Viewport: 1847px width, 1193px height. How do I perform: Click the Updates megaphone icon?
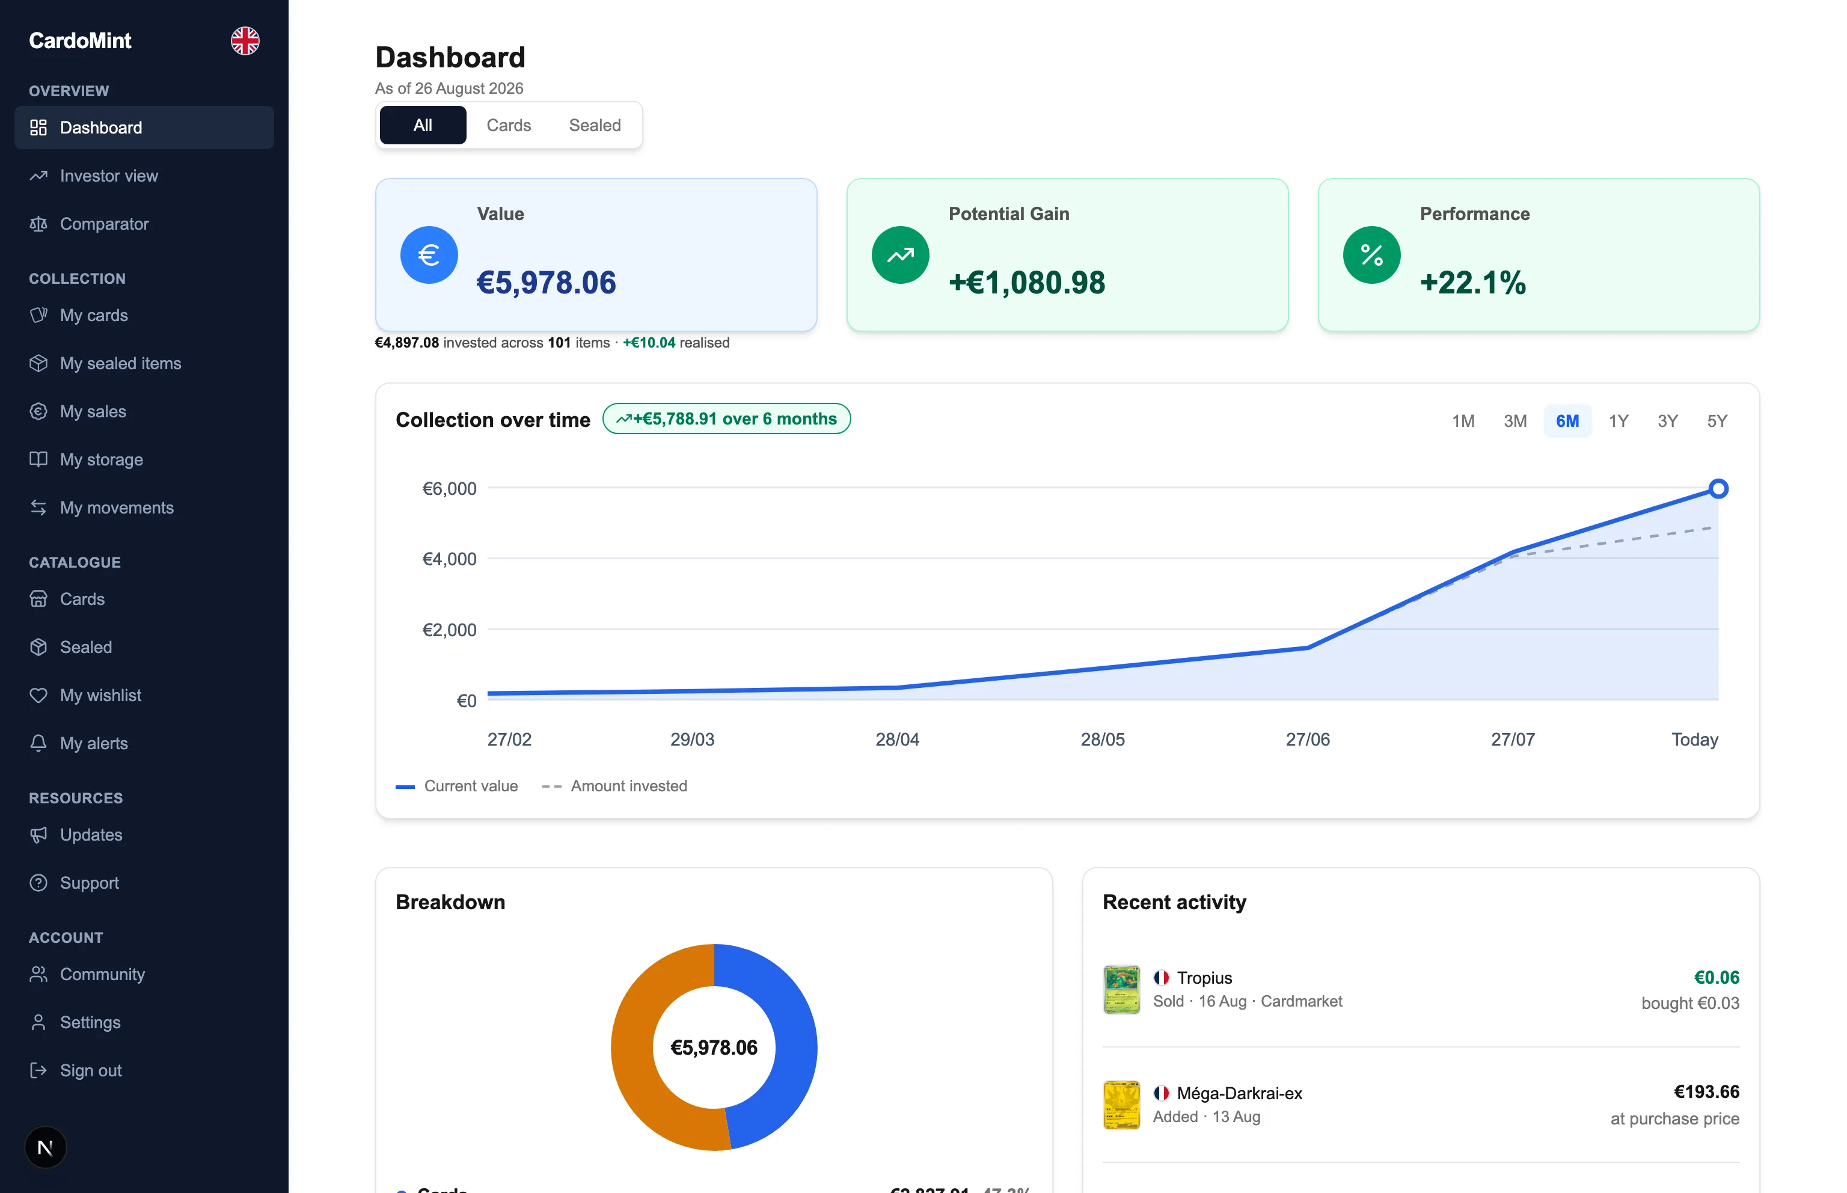coord(38,835)
